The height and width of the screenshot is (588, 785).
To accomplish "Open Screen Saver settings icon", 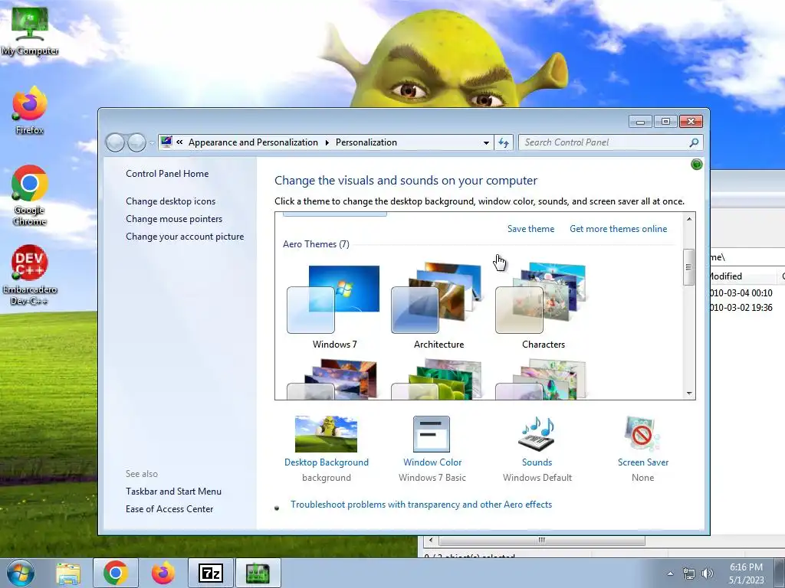I will (643, 434).
